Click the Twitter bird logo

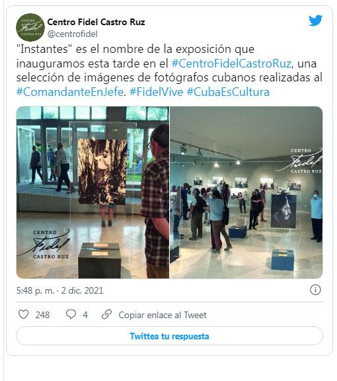coord(315,21)
